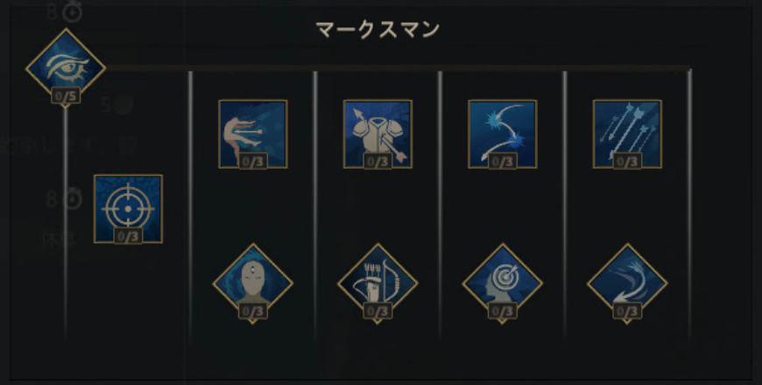Screen dimensions: 762x385
Task: Click the 0/3 badge on bullseye head skill
Action: click(503, 311)
